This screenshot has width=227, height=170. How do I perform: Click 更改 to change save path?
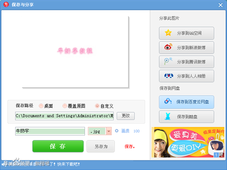coord(126,116)
